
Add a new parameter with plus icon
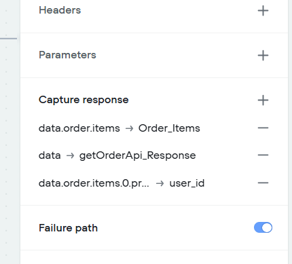[x=263, y=56]
